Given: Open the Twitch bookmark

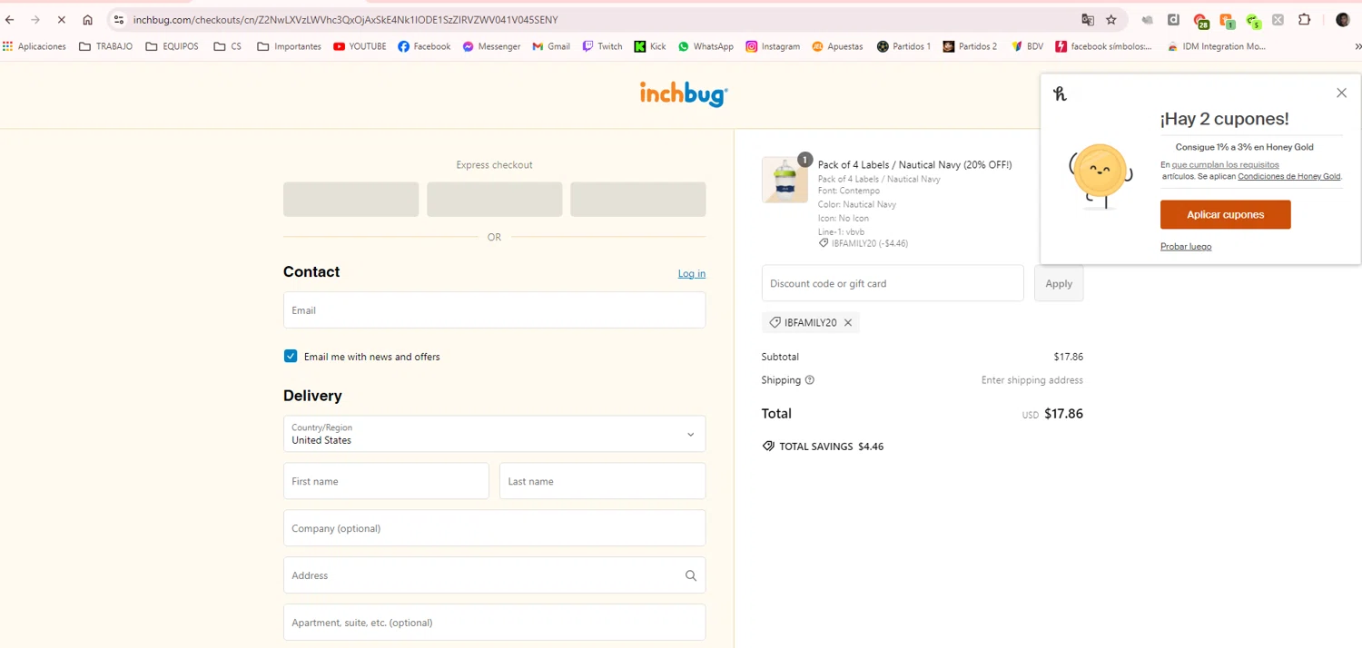Looking at the screenshot, I should click(x=603, y=46).
